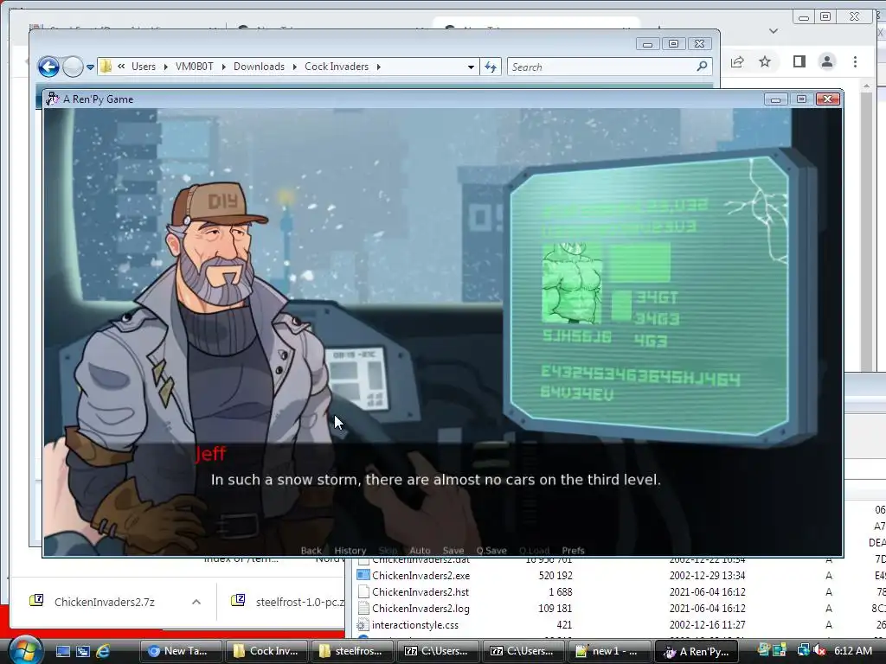Click the Explorer Back arrow button

click(48, 67)
